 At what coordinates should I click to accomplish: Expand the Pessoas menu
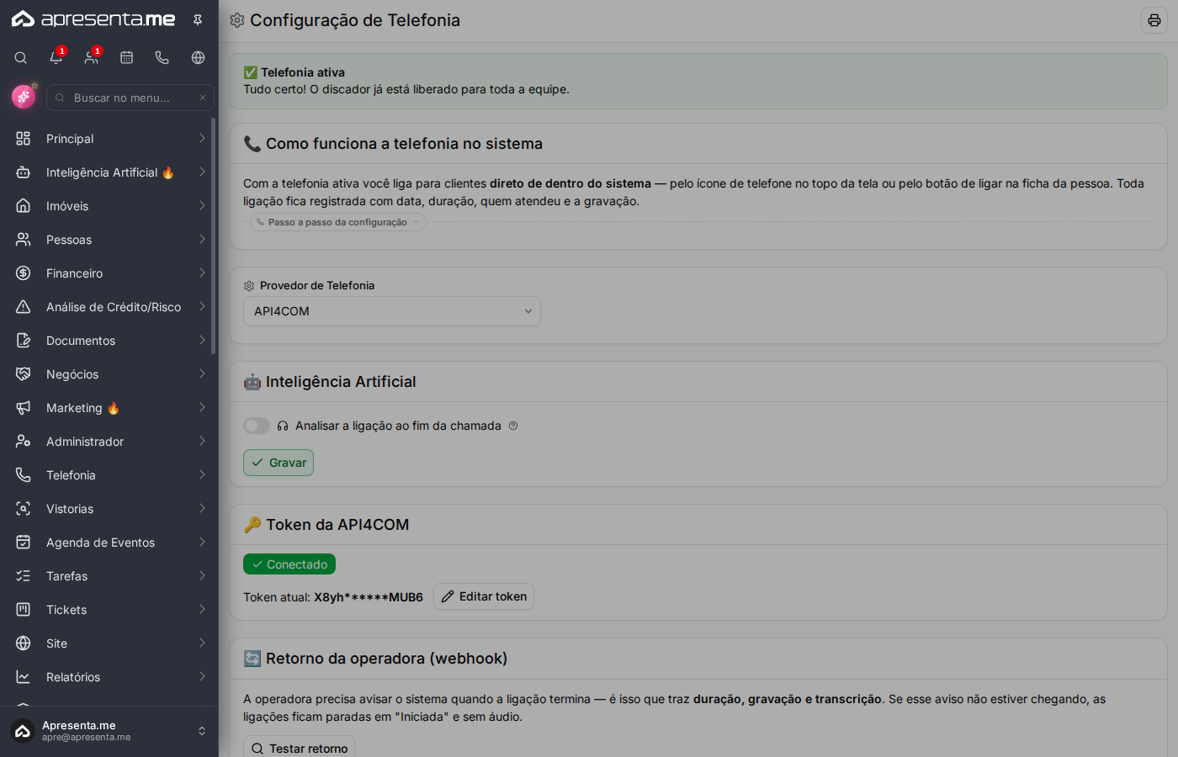(109, 240)
